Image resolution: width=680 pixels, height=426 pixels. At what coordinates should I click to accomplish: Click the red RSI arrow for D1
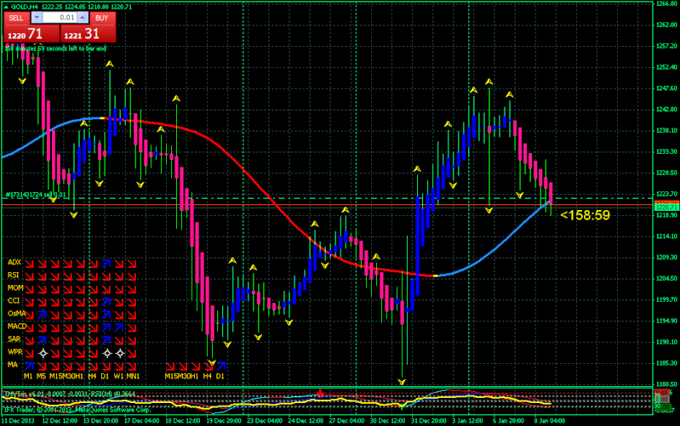tap(106, 276)
